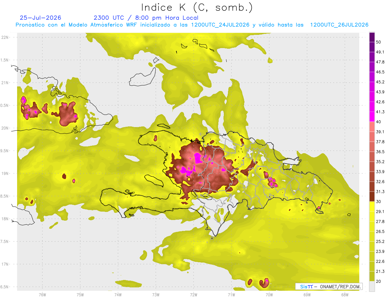Image resolution: width=387 pixels, height=299 pixels.
Task: Click the "68W" longitude label
Action: 344,294
